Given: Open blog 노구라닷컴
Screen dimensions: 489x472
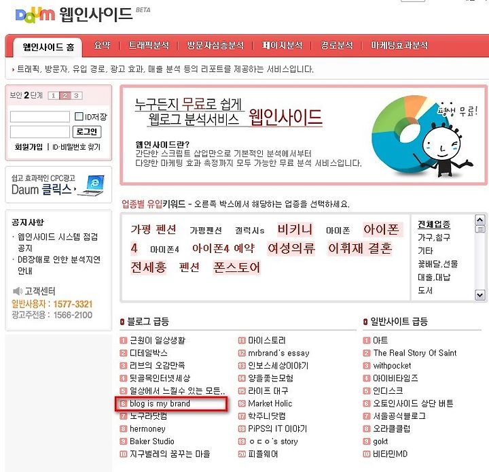Looking at the screenshot, I should [x=149, y=416].
